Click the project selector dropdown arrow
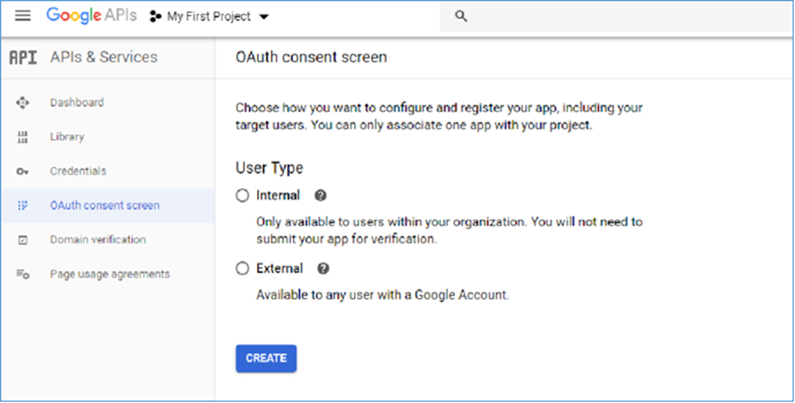The height and width of the screenshot is (403, 795). (264, 18)
